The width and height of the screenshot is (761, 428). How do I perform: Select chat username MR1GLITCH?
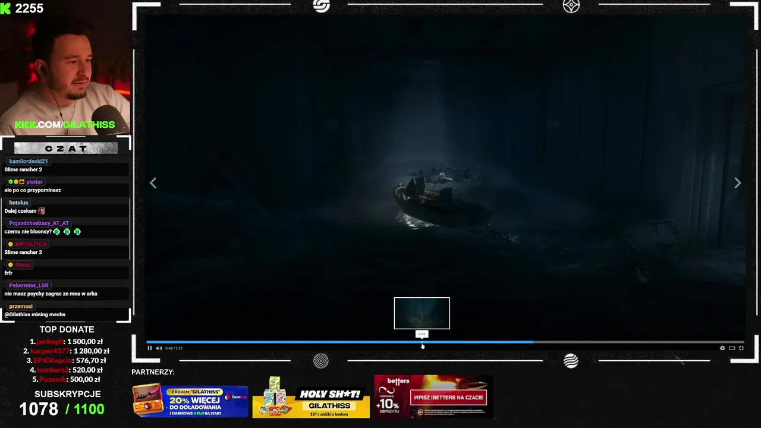(30, 244)
